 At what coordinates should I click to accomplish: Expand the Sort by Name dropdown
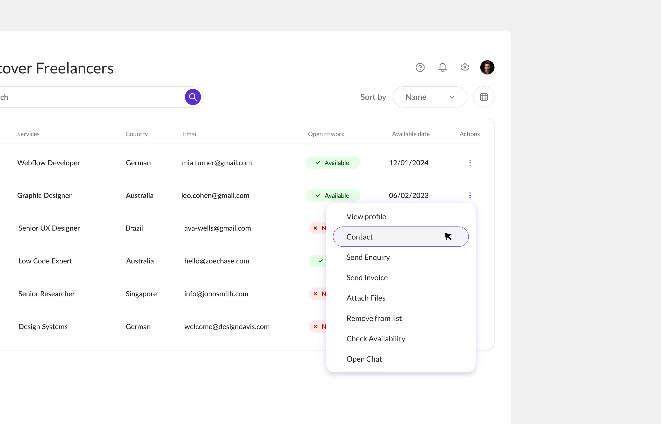(x=430, y=97)
